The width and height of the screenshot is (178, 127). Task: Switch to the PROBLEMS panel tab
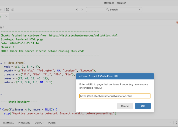coord(24,123)
